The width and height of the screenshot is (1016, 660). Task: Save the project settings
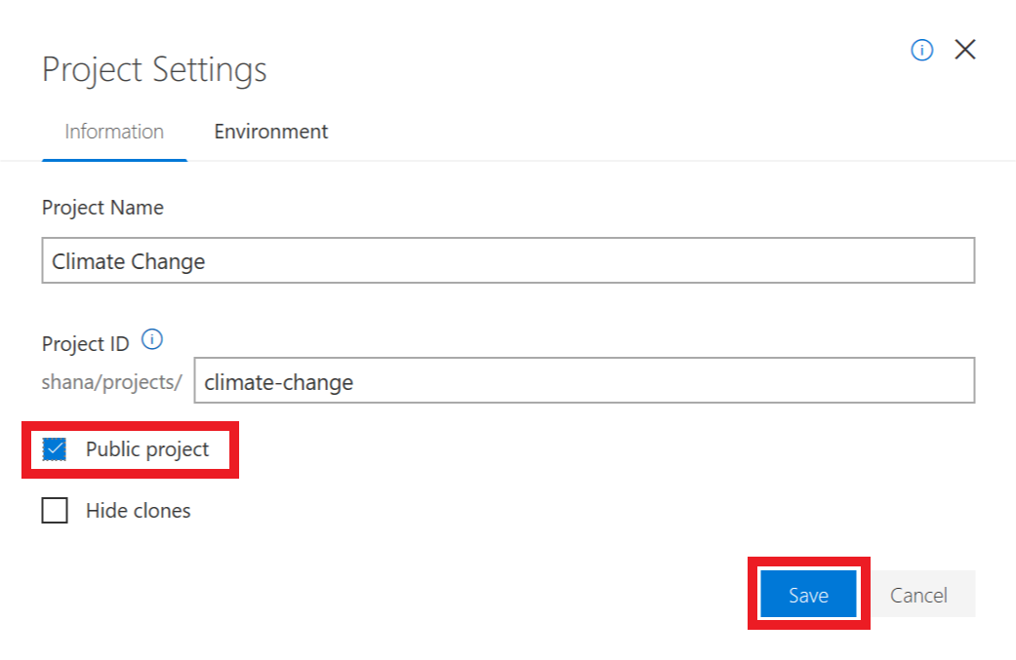coord(808,594)
